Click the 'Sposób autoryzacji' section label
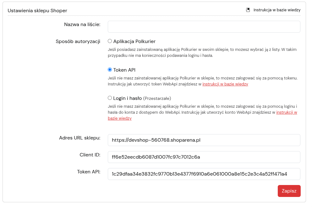This screenshot has height=207, width=312. (x=78, y=41)
